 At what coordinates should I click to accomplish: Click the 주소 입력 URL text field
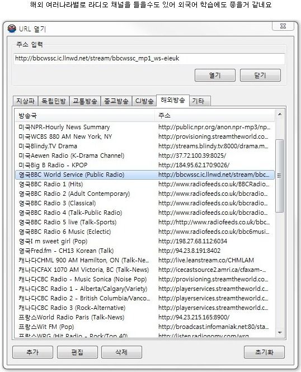(x=149, y=58)
